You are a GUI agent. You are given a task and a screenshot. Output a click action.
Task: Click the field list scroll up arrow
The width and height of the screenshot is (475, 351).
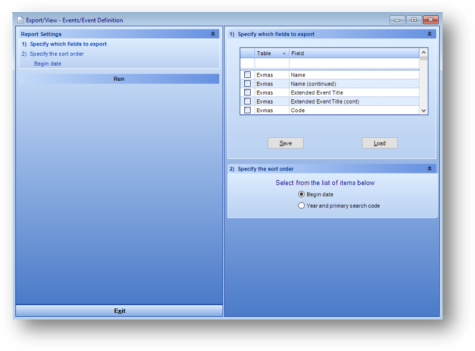coord(424,52)
